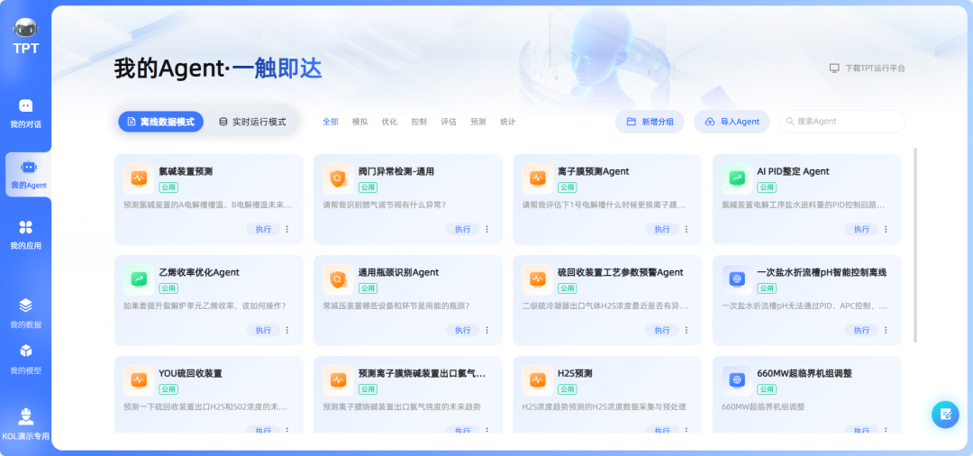Click the vertical scrollbar of agent list
973x456 pixels.
(915, 243)
